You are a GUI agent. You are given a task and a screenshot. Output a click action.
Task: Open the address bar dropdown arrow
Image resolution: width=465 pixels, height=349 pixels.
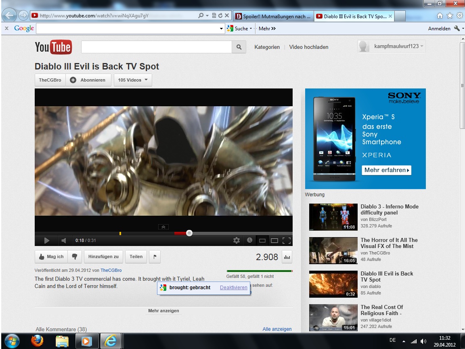click(207, 16)
